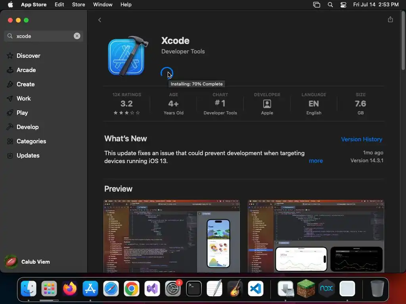Image resolution: width=406 pixels, height=304 pixels.
Task: Open Version History link
Action: [362, 139]
